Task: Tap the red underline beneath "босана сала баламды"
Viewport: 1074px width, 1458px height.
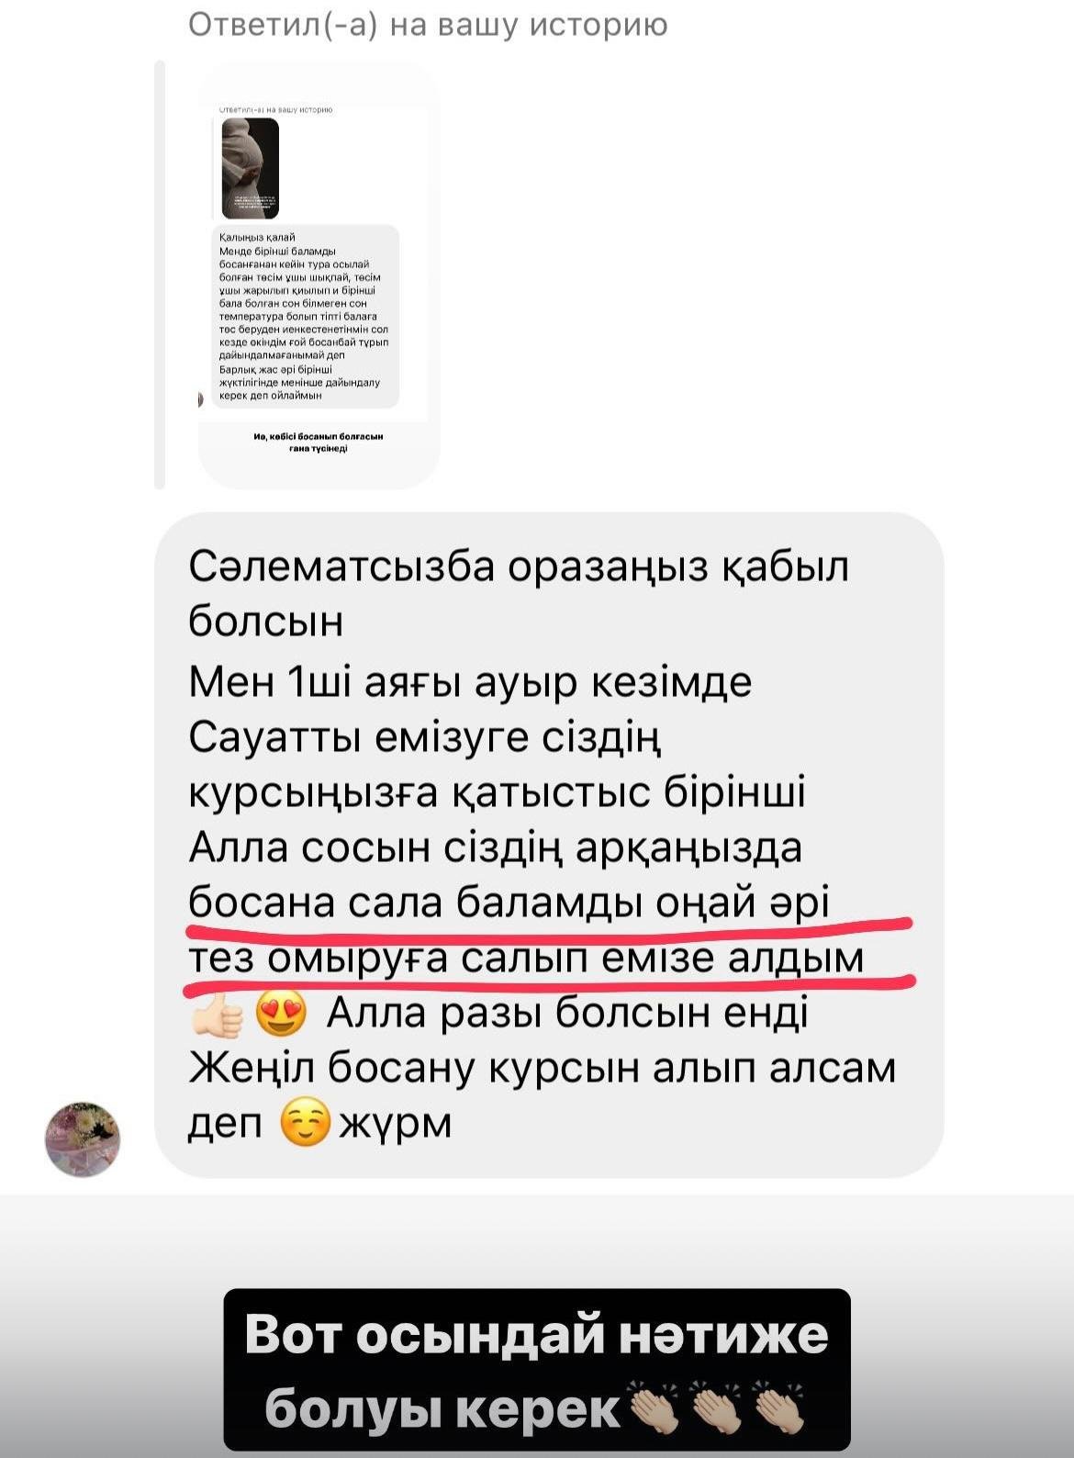Action: 549,929
